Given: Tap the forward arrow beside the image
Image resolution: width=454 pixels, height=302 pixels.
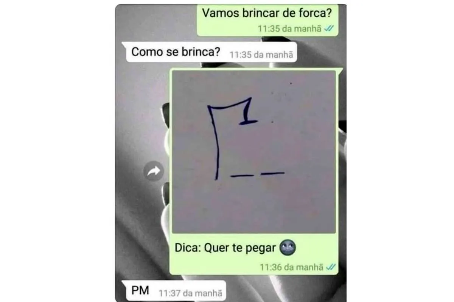Looking at the screenshot, I should click(154, 172).
